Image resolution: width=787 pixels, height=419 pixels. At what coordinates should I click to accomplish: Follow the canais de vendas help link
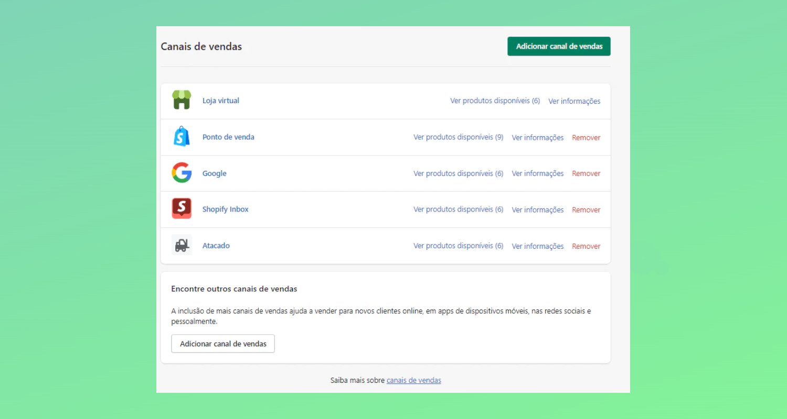[x=414, y=381]
